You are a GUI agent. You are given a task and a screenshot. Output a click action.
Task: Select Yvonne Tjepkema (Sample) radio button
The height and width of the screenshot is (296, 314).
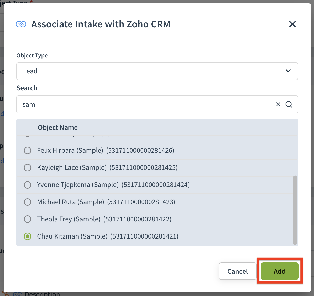pos(27,185)
